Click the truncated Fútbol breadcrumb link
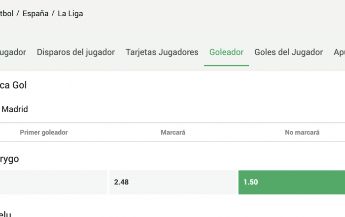Screen dimensions: 345x217 (6, 14)
